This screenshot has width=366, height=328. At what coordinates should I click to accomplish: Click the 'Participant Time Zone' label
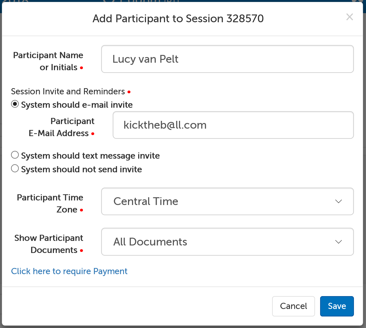[50, 203]
